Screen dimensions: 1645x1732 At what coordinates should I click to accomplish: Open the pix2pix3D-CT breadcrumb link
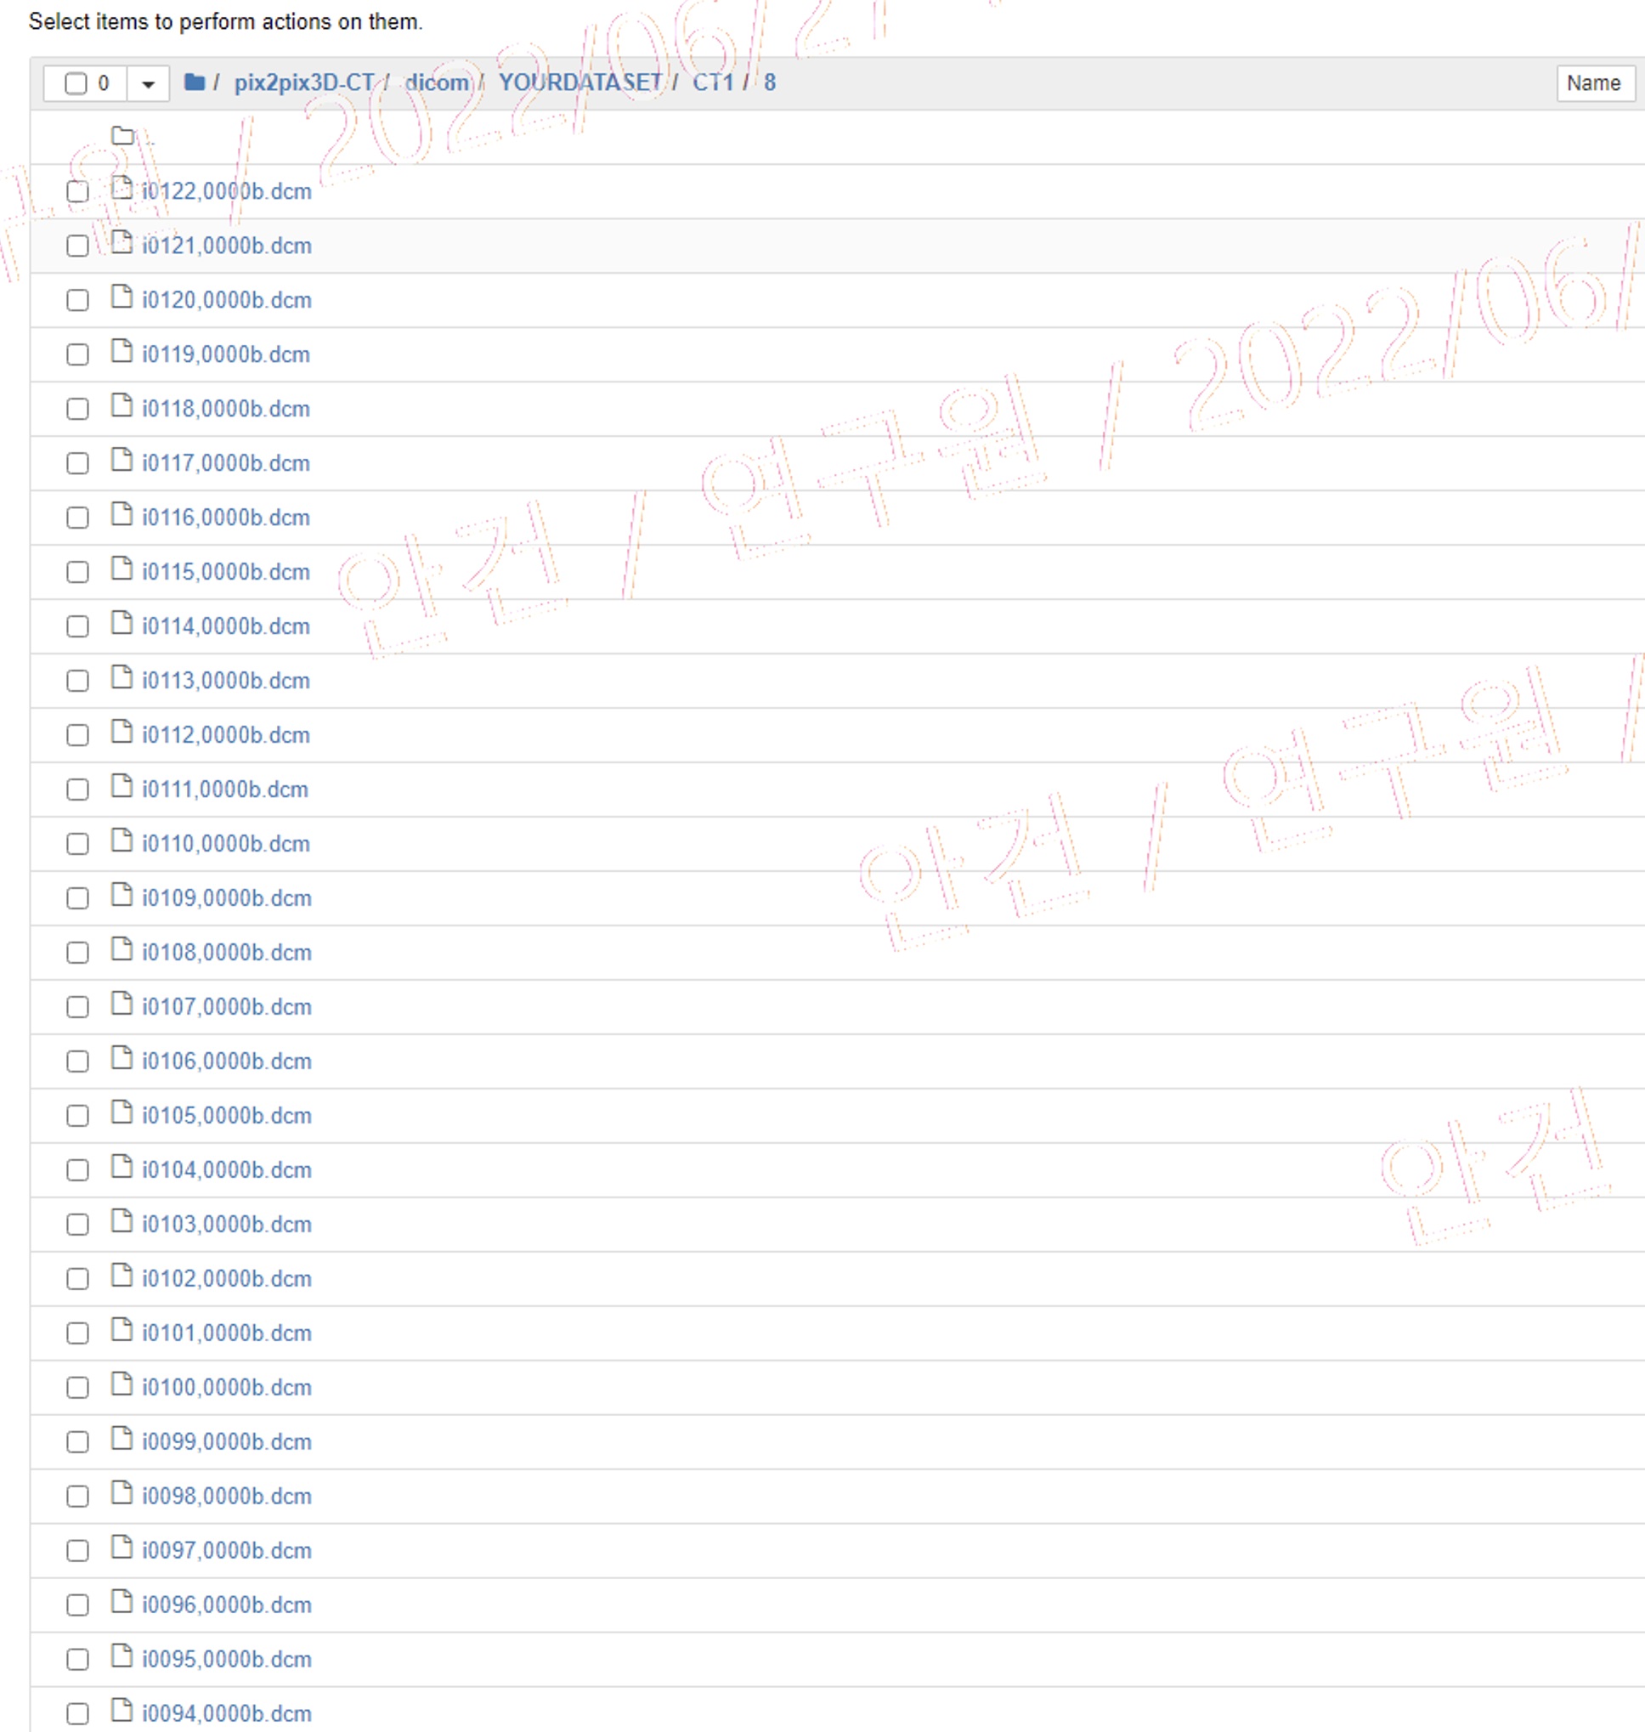(304, 83)
